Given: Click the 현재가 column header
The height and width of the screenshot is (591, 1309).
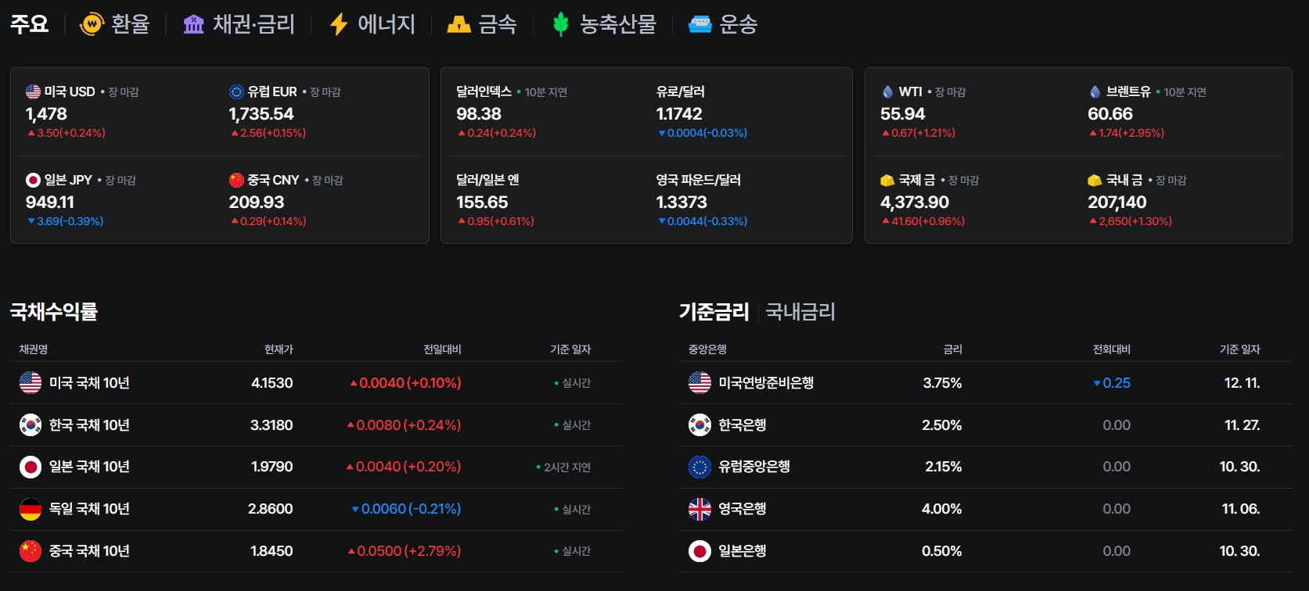Looking at the screenshot, I should [279, 349].
